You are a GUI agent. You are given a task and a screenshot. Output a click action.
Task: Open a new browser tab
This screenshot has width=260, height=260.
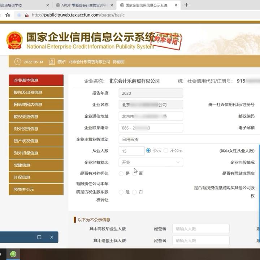(x=186, y=5)
